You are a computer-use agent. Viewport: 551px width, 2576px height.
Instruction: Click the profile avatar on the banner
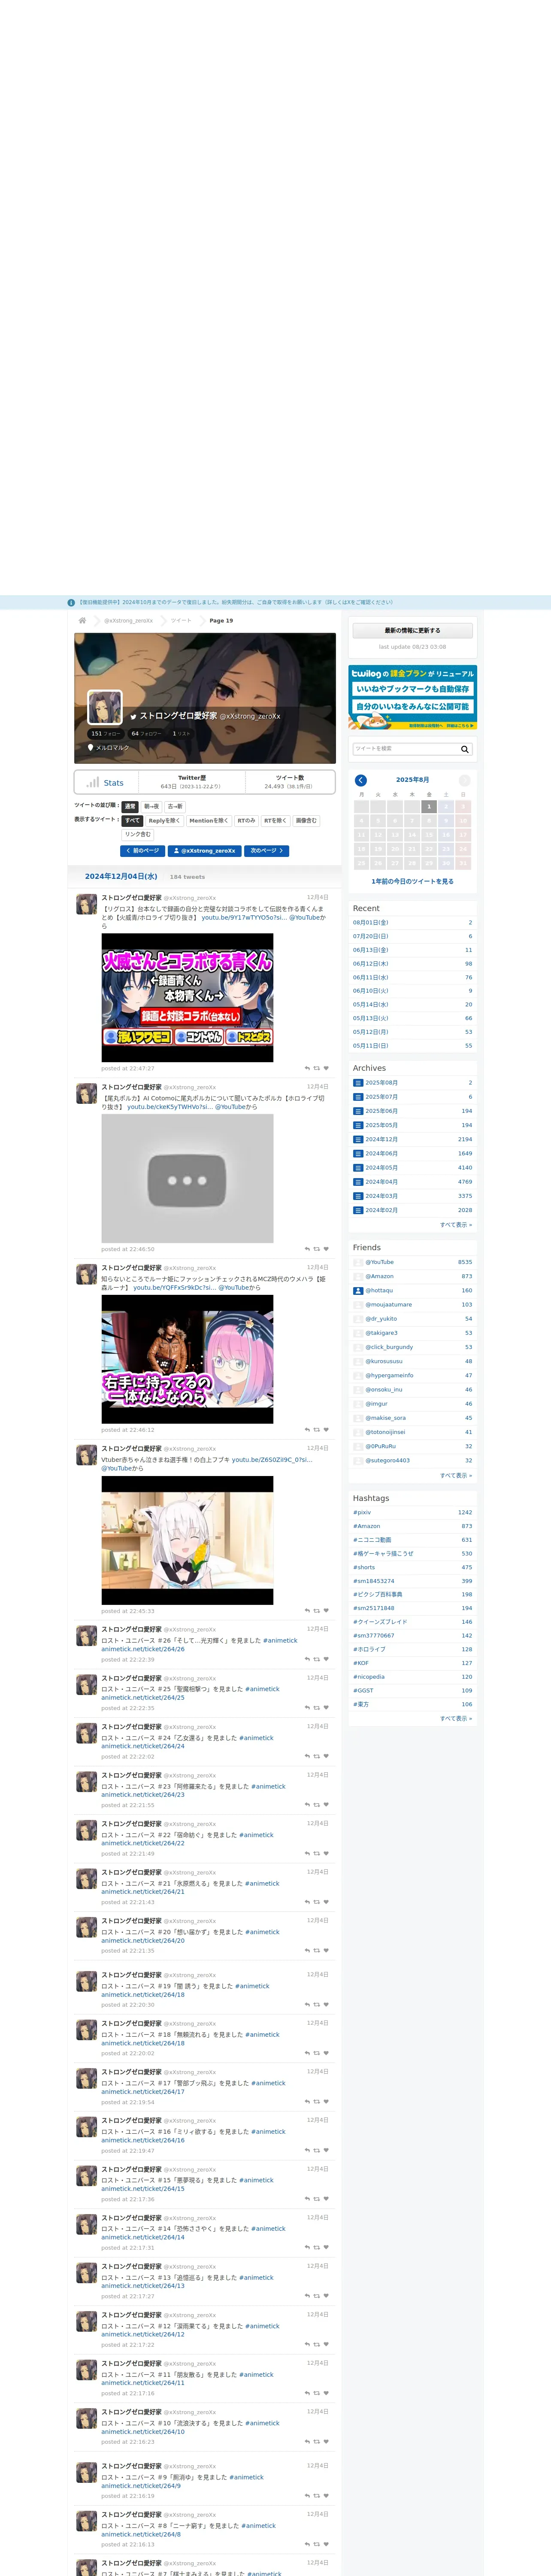[105, 707]
